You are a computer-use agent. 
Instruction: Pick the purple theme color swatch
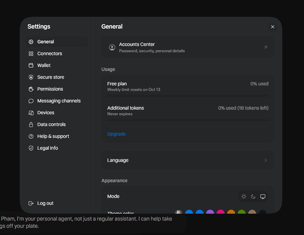coord(210,212)
